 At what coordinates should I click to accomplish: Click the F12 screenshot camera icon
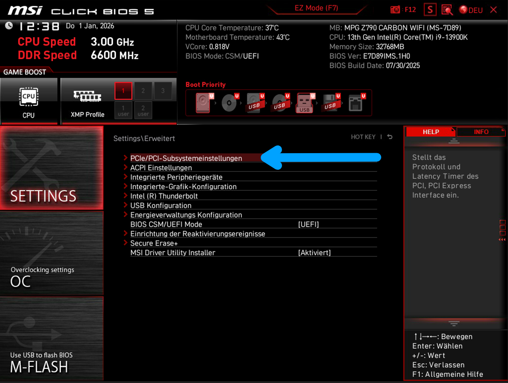click(x=395, y=10)
